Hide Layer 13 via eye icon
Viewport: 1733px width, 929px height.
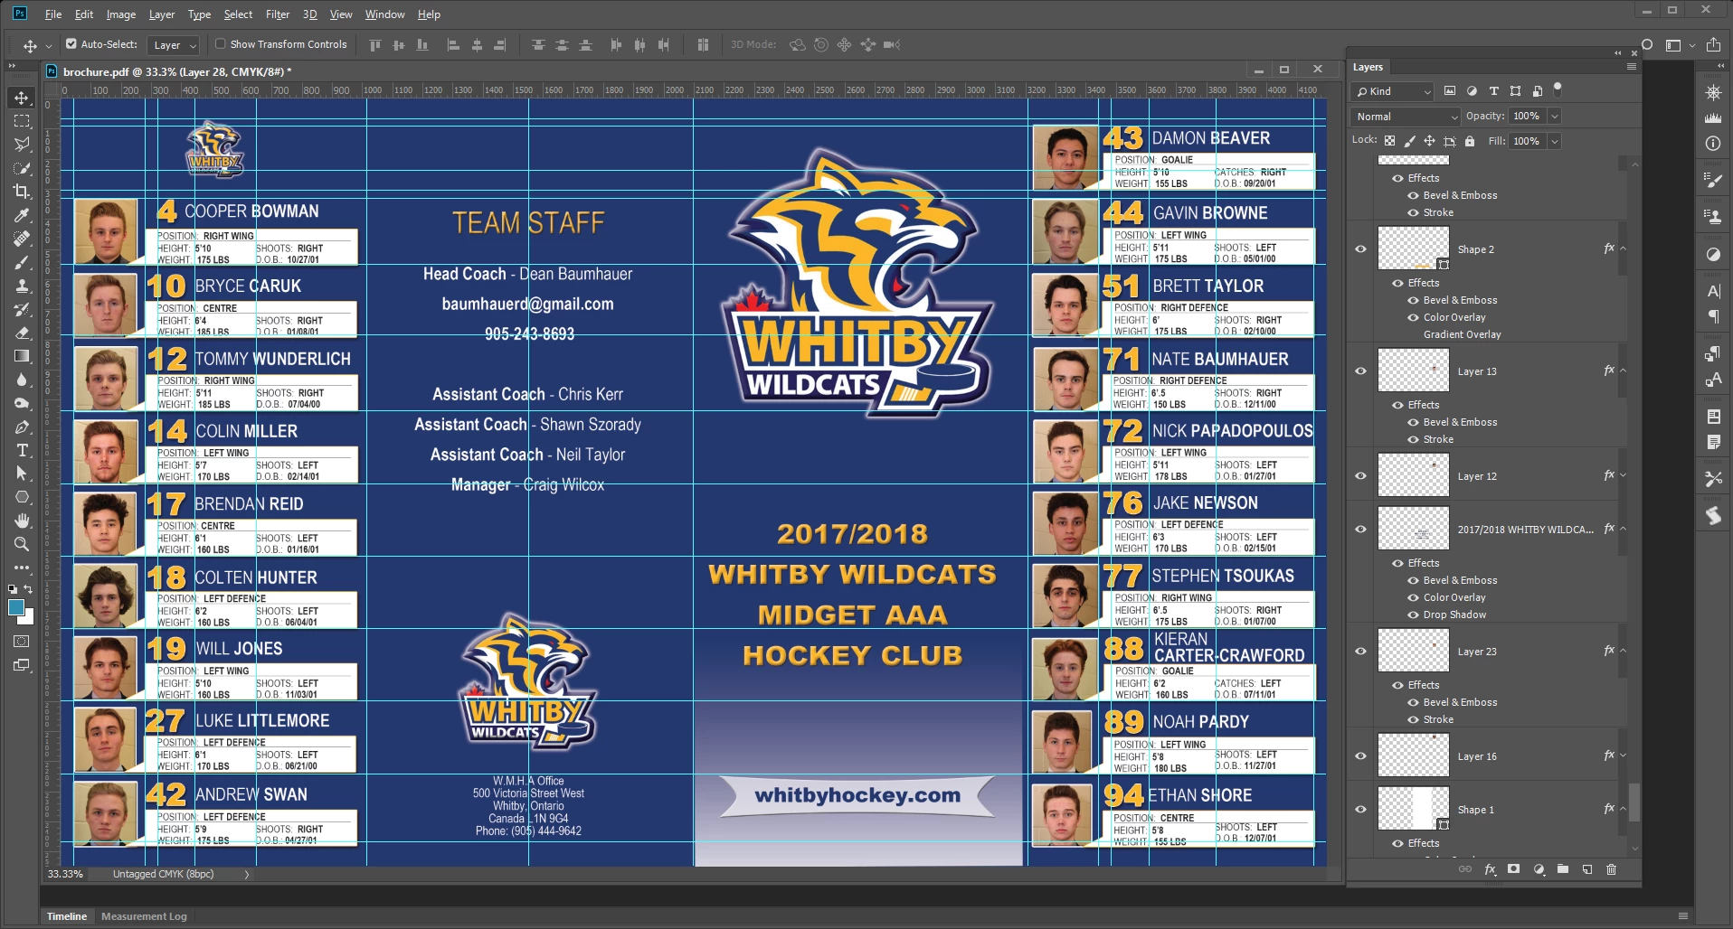click(1360, 371)
